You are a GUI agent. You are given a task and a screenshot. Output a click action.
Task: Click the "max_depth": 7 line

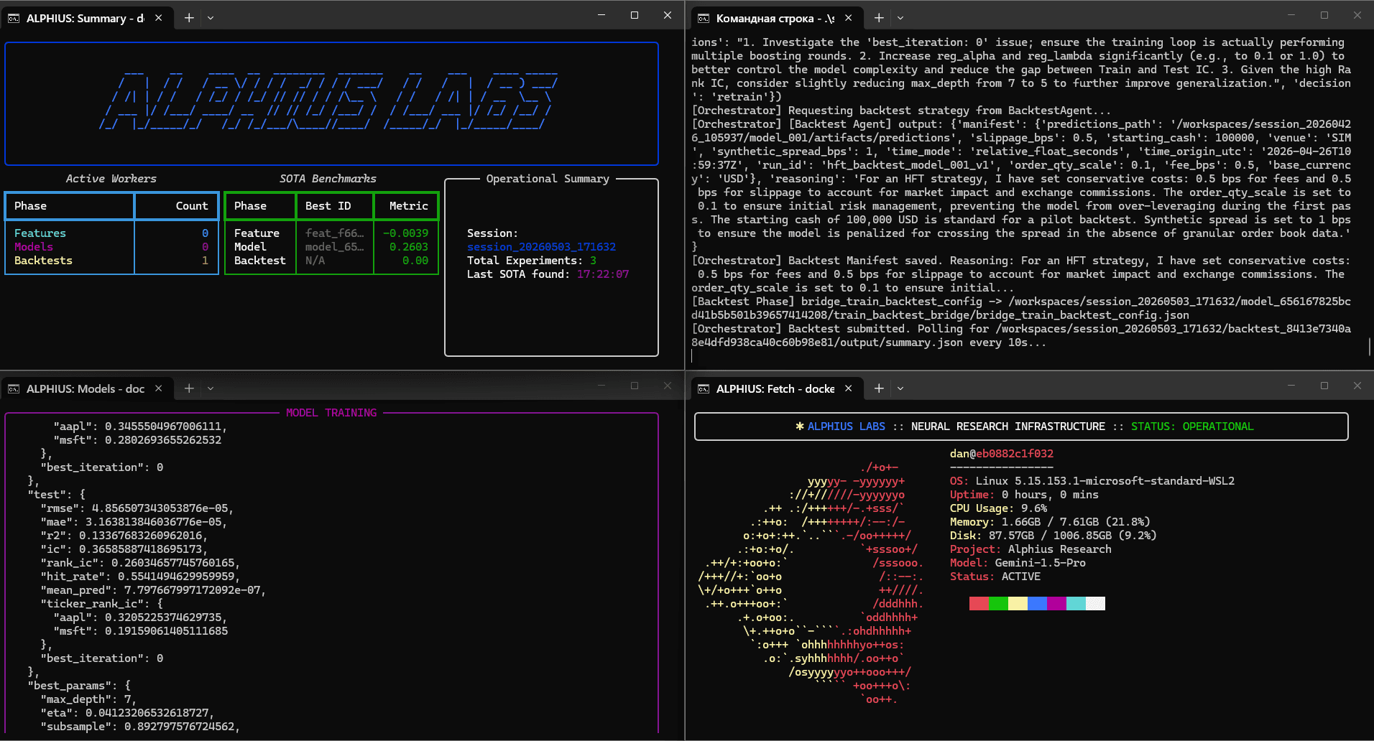click(x=88, y=699)
